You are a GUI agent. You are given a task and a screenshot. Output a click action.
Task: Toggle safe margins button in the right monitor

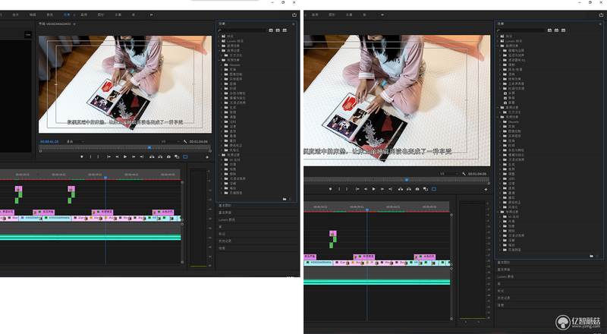pos(434,189)
